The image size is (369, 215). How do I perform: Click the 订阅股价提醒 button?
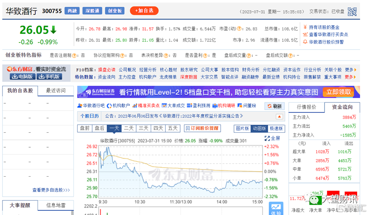pos(202,128)
